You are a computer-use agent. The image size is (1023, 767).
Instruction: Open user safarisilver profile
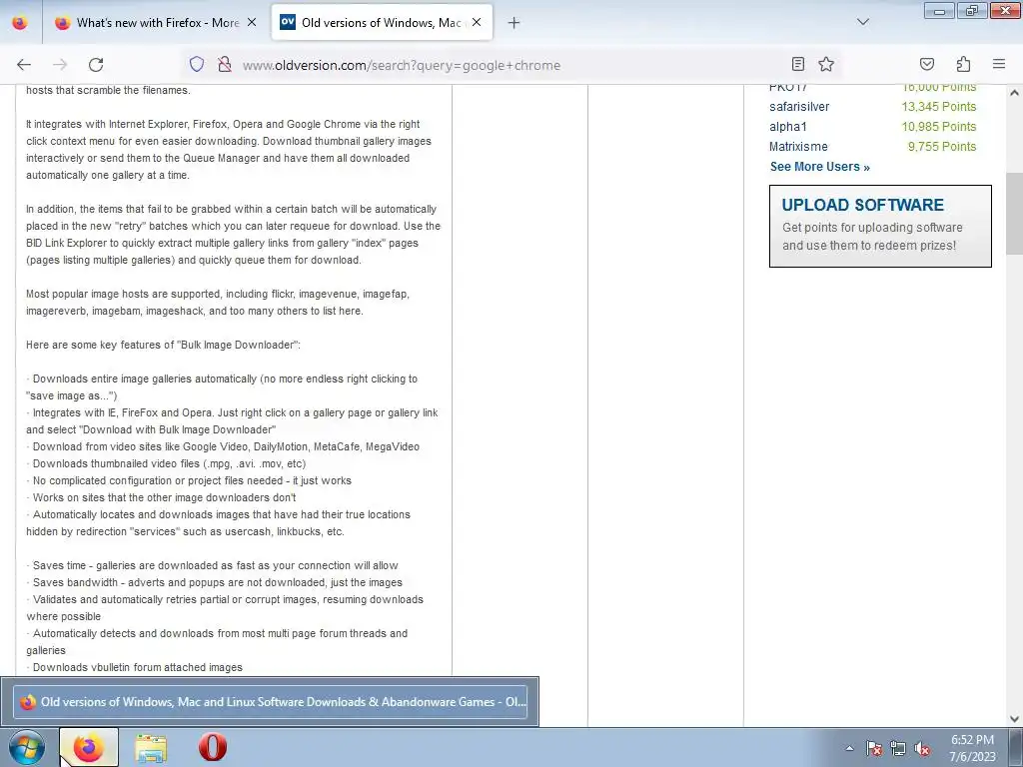(x=799, y=106)
